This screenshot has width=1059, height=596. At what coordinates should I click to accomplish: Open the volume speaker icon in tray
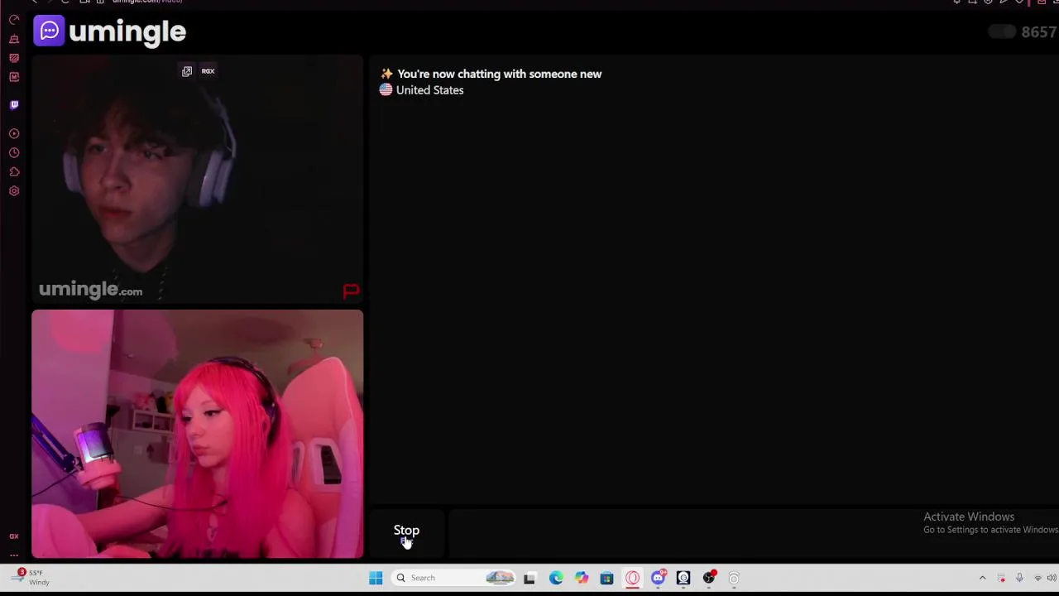tap(1052, 578)
